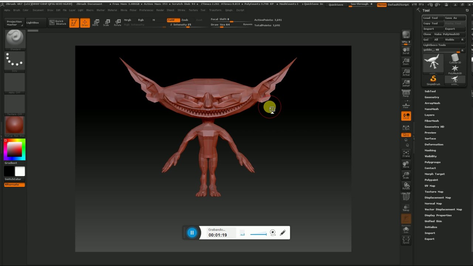The height and width of the screenshot is (266, 473).
Task: Expand the ArrayMesh section
Action: tap(432, 103)
